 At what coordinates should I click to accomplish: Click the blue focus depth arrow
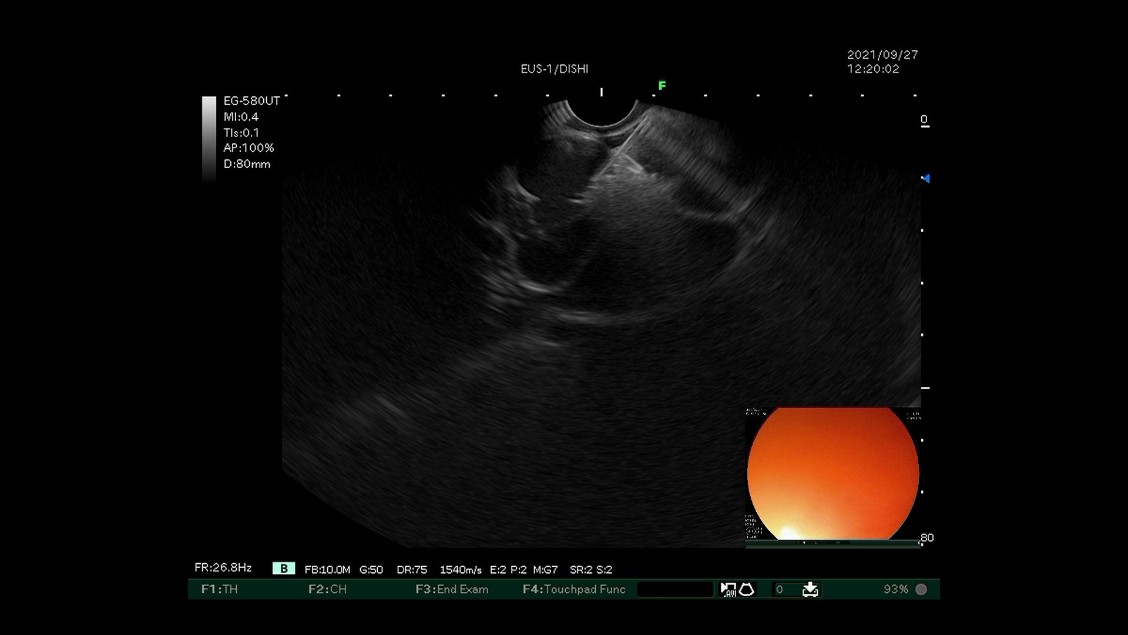(925, 178)
